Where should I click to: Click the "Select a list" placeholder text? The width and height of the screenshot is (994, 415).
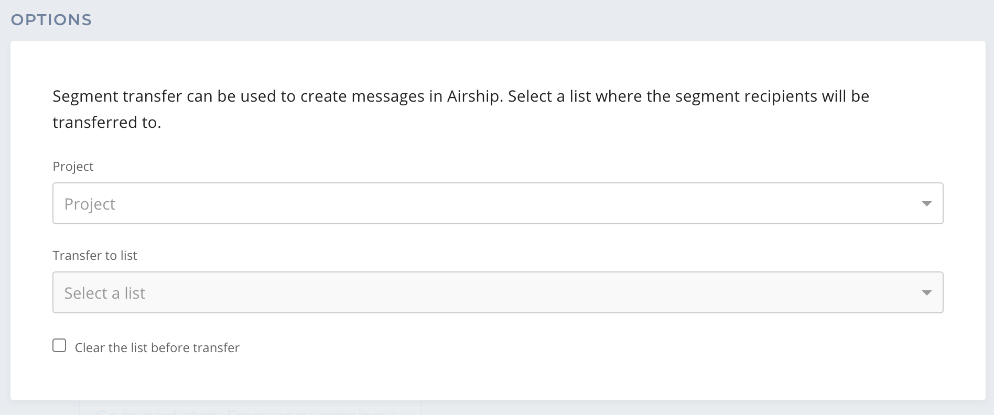105,293
